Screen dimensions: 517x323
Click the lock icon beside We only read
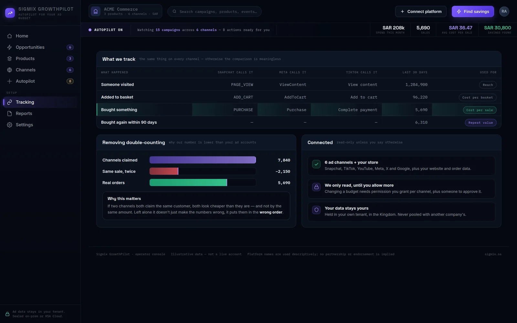(x=316, y=187)
